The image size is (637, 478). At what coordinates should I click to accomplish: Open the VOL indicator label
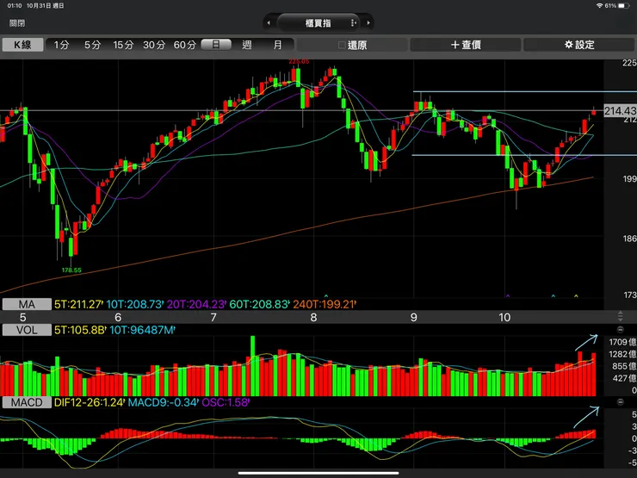pyautogui.click(x=27, y=330)
